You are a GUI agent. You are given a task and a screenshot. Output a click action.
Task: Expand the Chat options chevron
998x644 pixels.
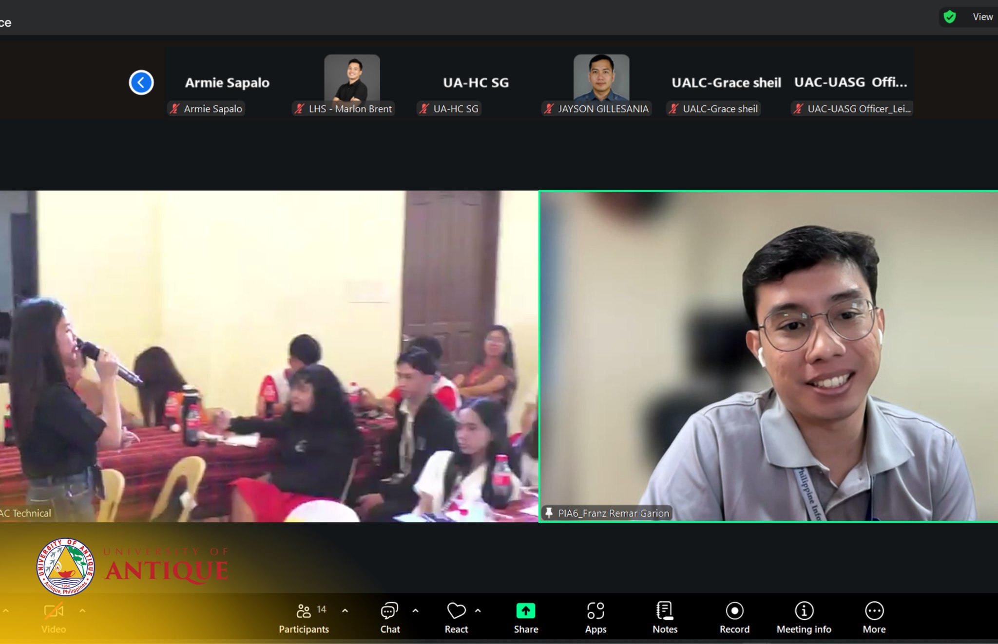pyautogui.click(x=415, y=610)
